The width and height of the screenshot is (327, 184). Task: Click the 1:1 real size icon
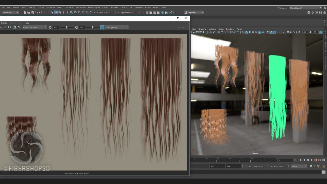click(9, 27)
